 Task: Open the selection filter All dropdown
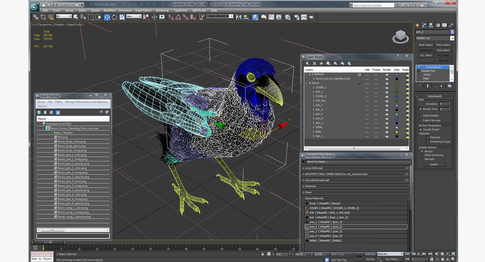[x=64, y=16]
